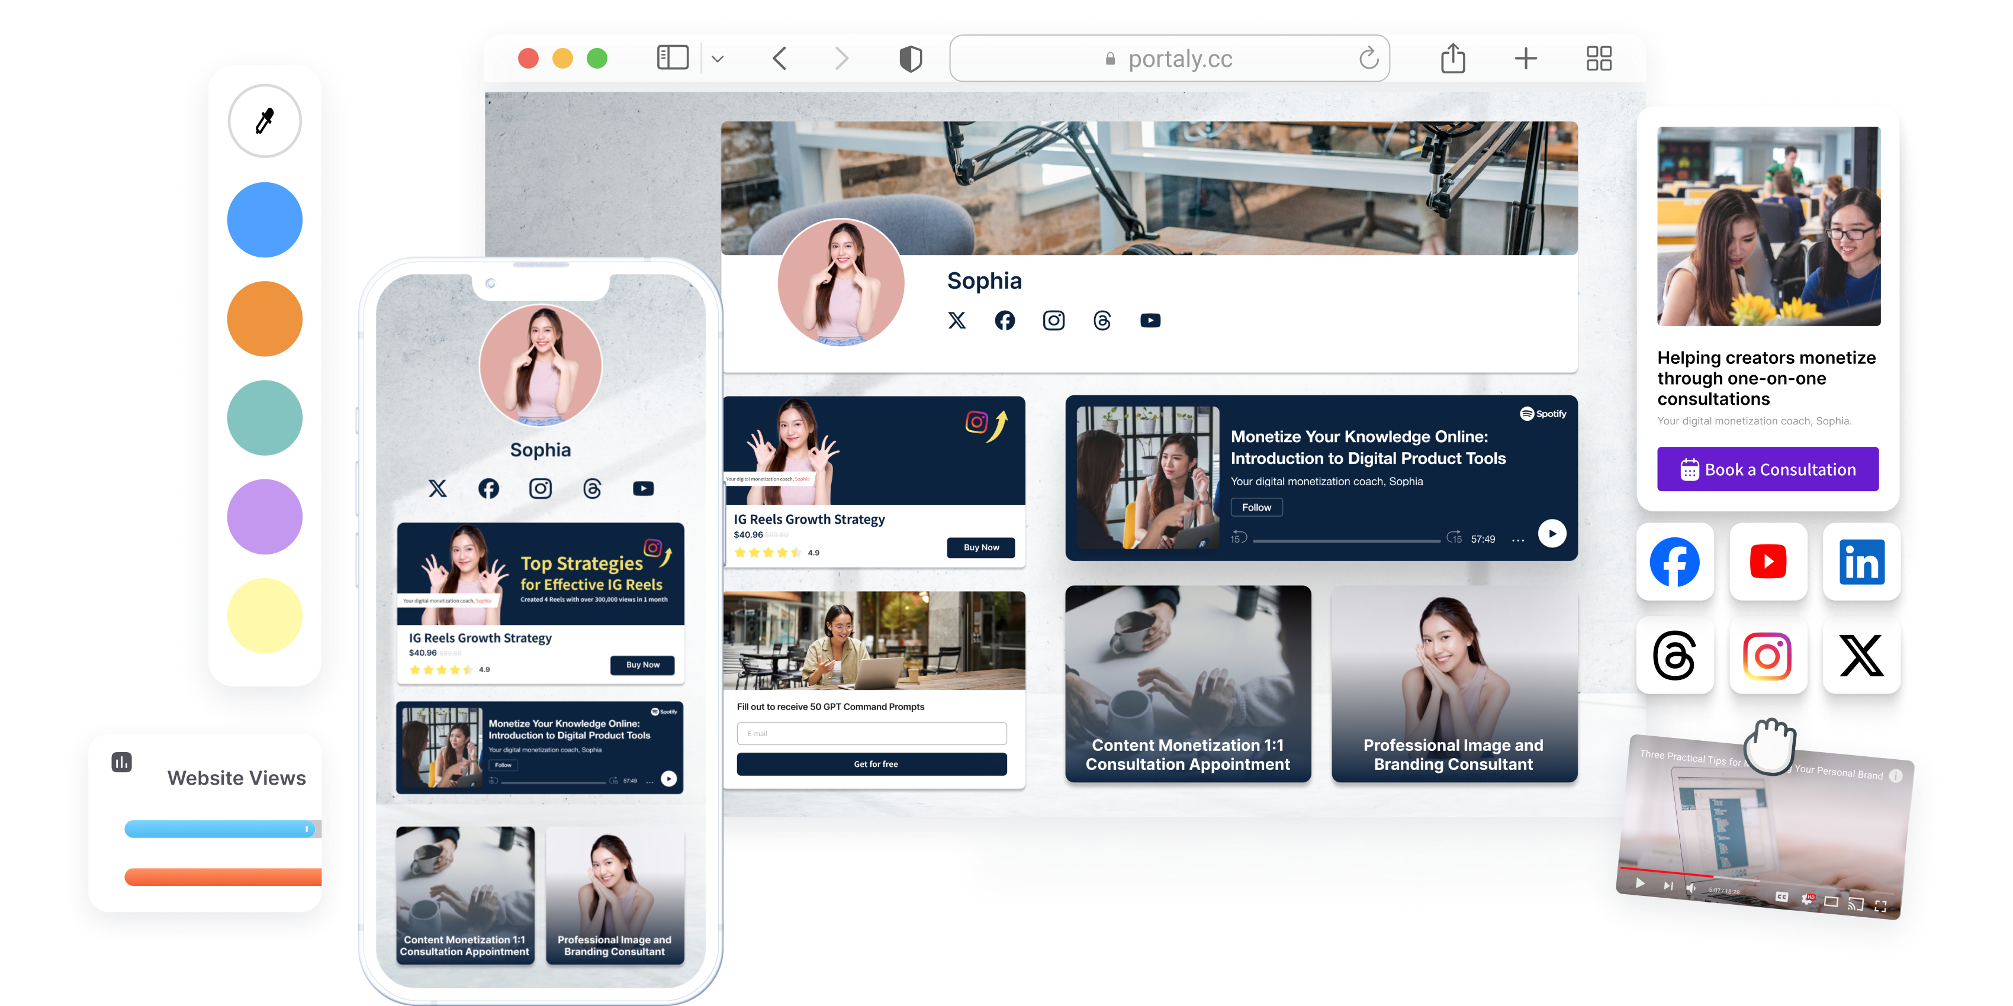Toggle the browser sidebar icon

click(x=672, y=58)
